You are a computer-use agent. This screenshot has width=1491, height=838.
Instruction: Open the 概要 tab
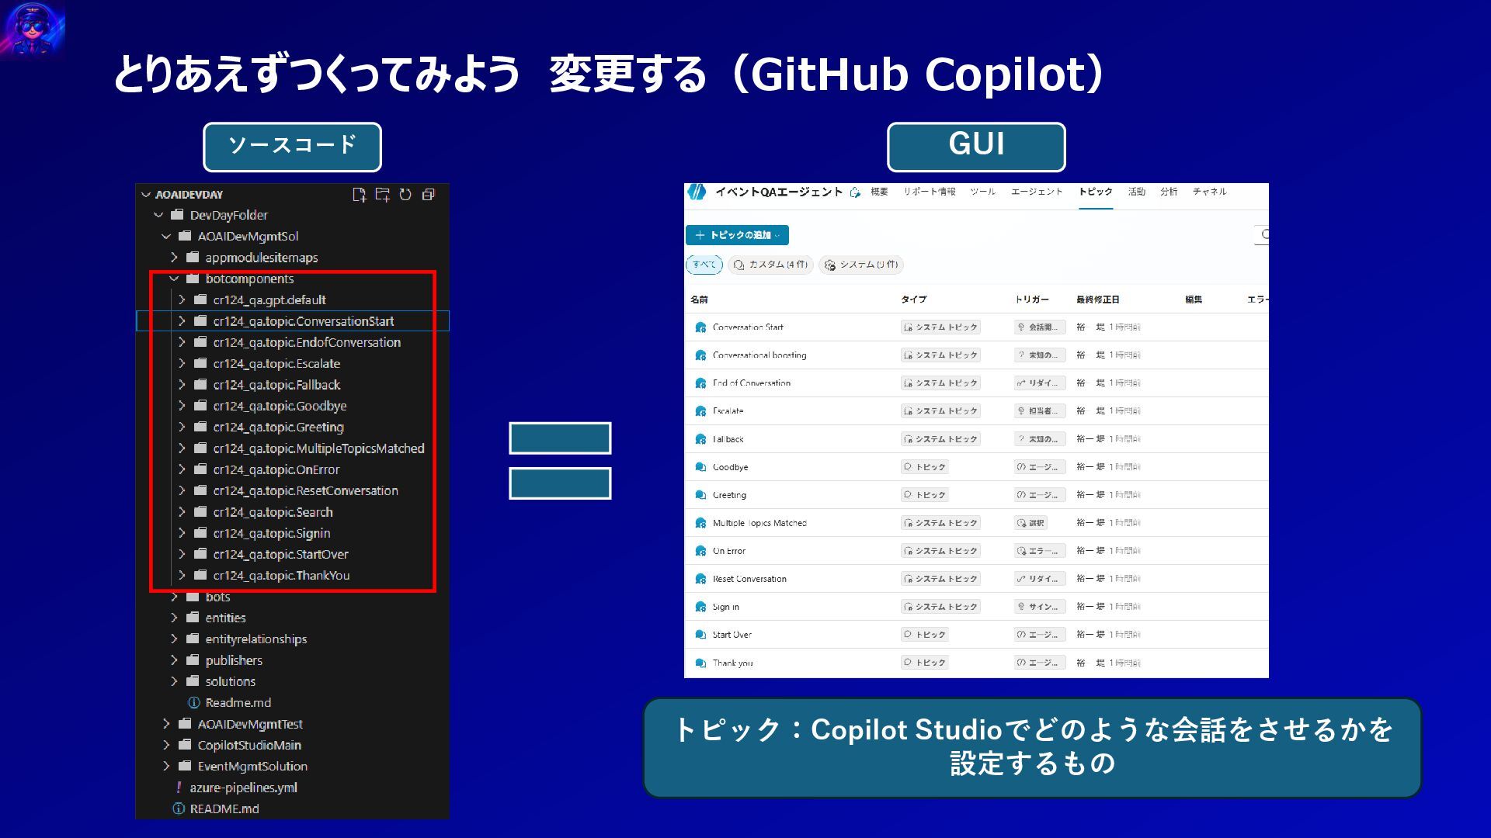click(x=879, y=192)
